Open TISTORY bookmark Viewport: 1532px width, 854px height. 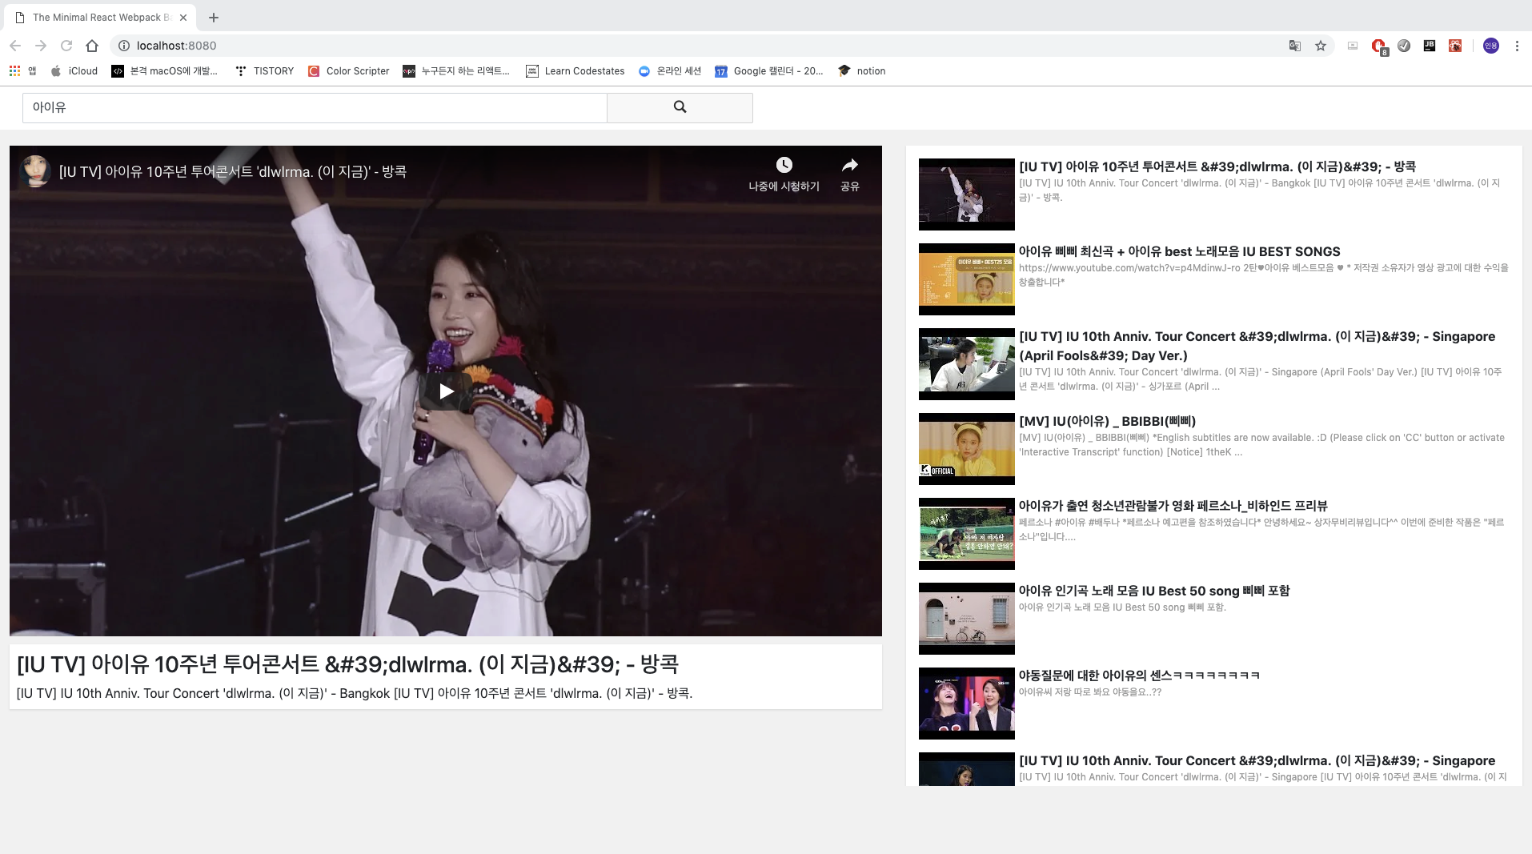point(265,70)
